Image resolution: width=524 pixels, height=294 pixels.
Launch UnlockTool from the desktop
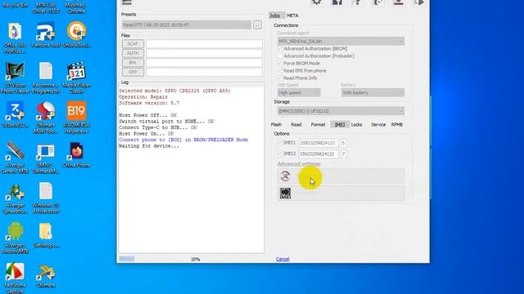(x=76, y=34)
